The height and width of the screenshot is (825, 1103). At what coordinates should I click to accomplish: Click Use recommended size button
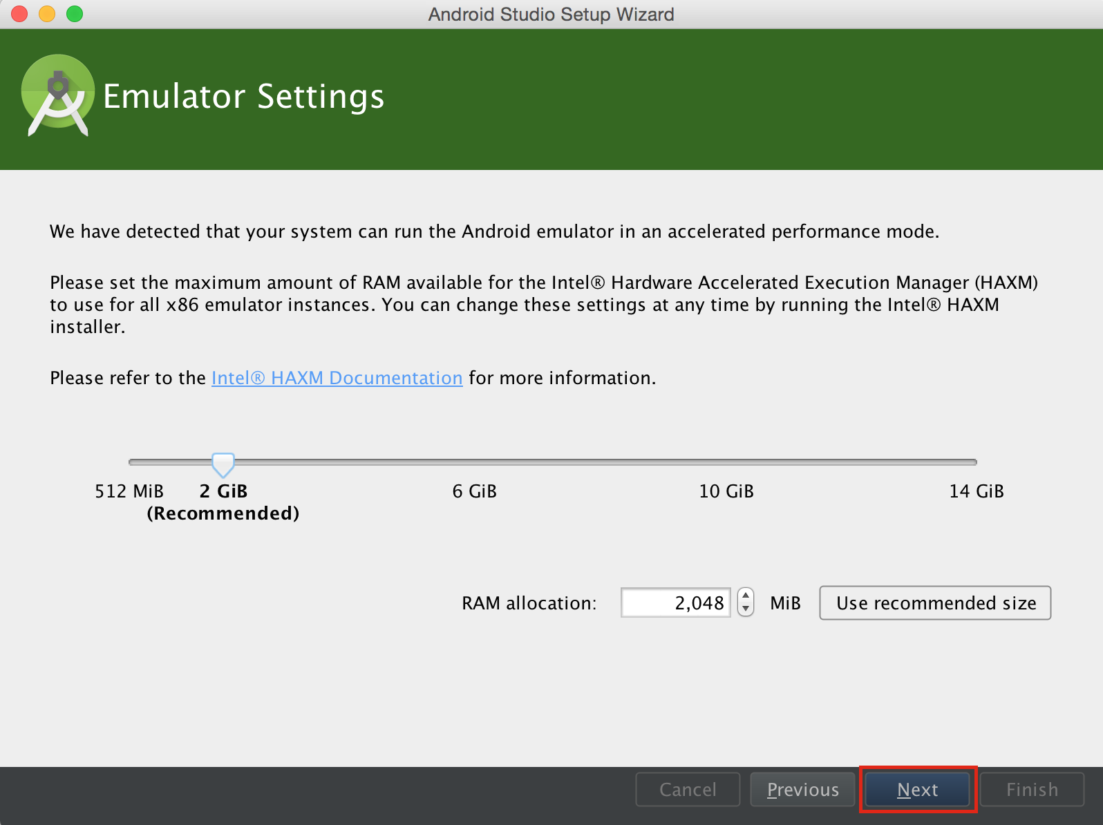[x=935, y=603]
